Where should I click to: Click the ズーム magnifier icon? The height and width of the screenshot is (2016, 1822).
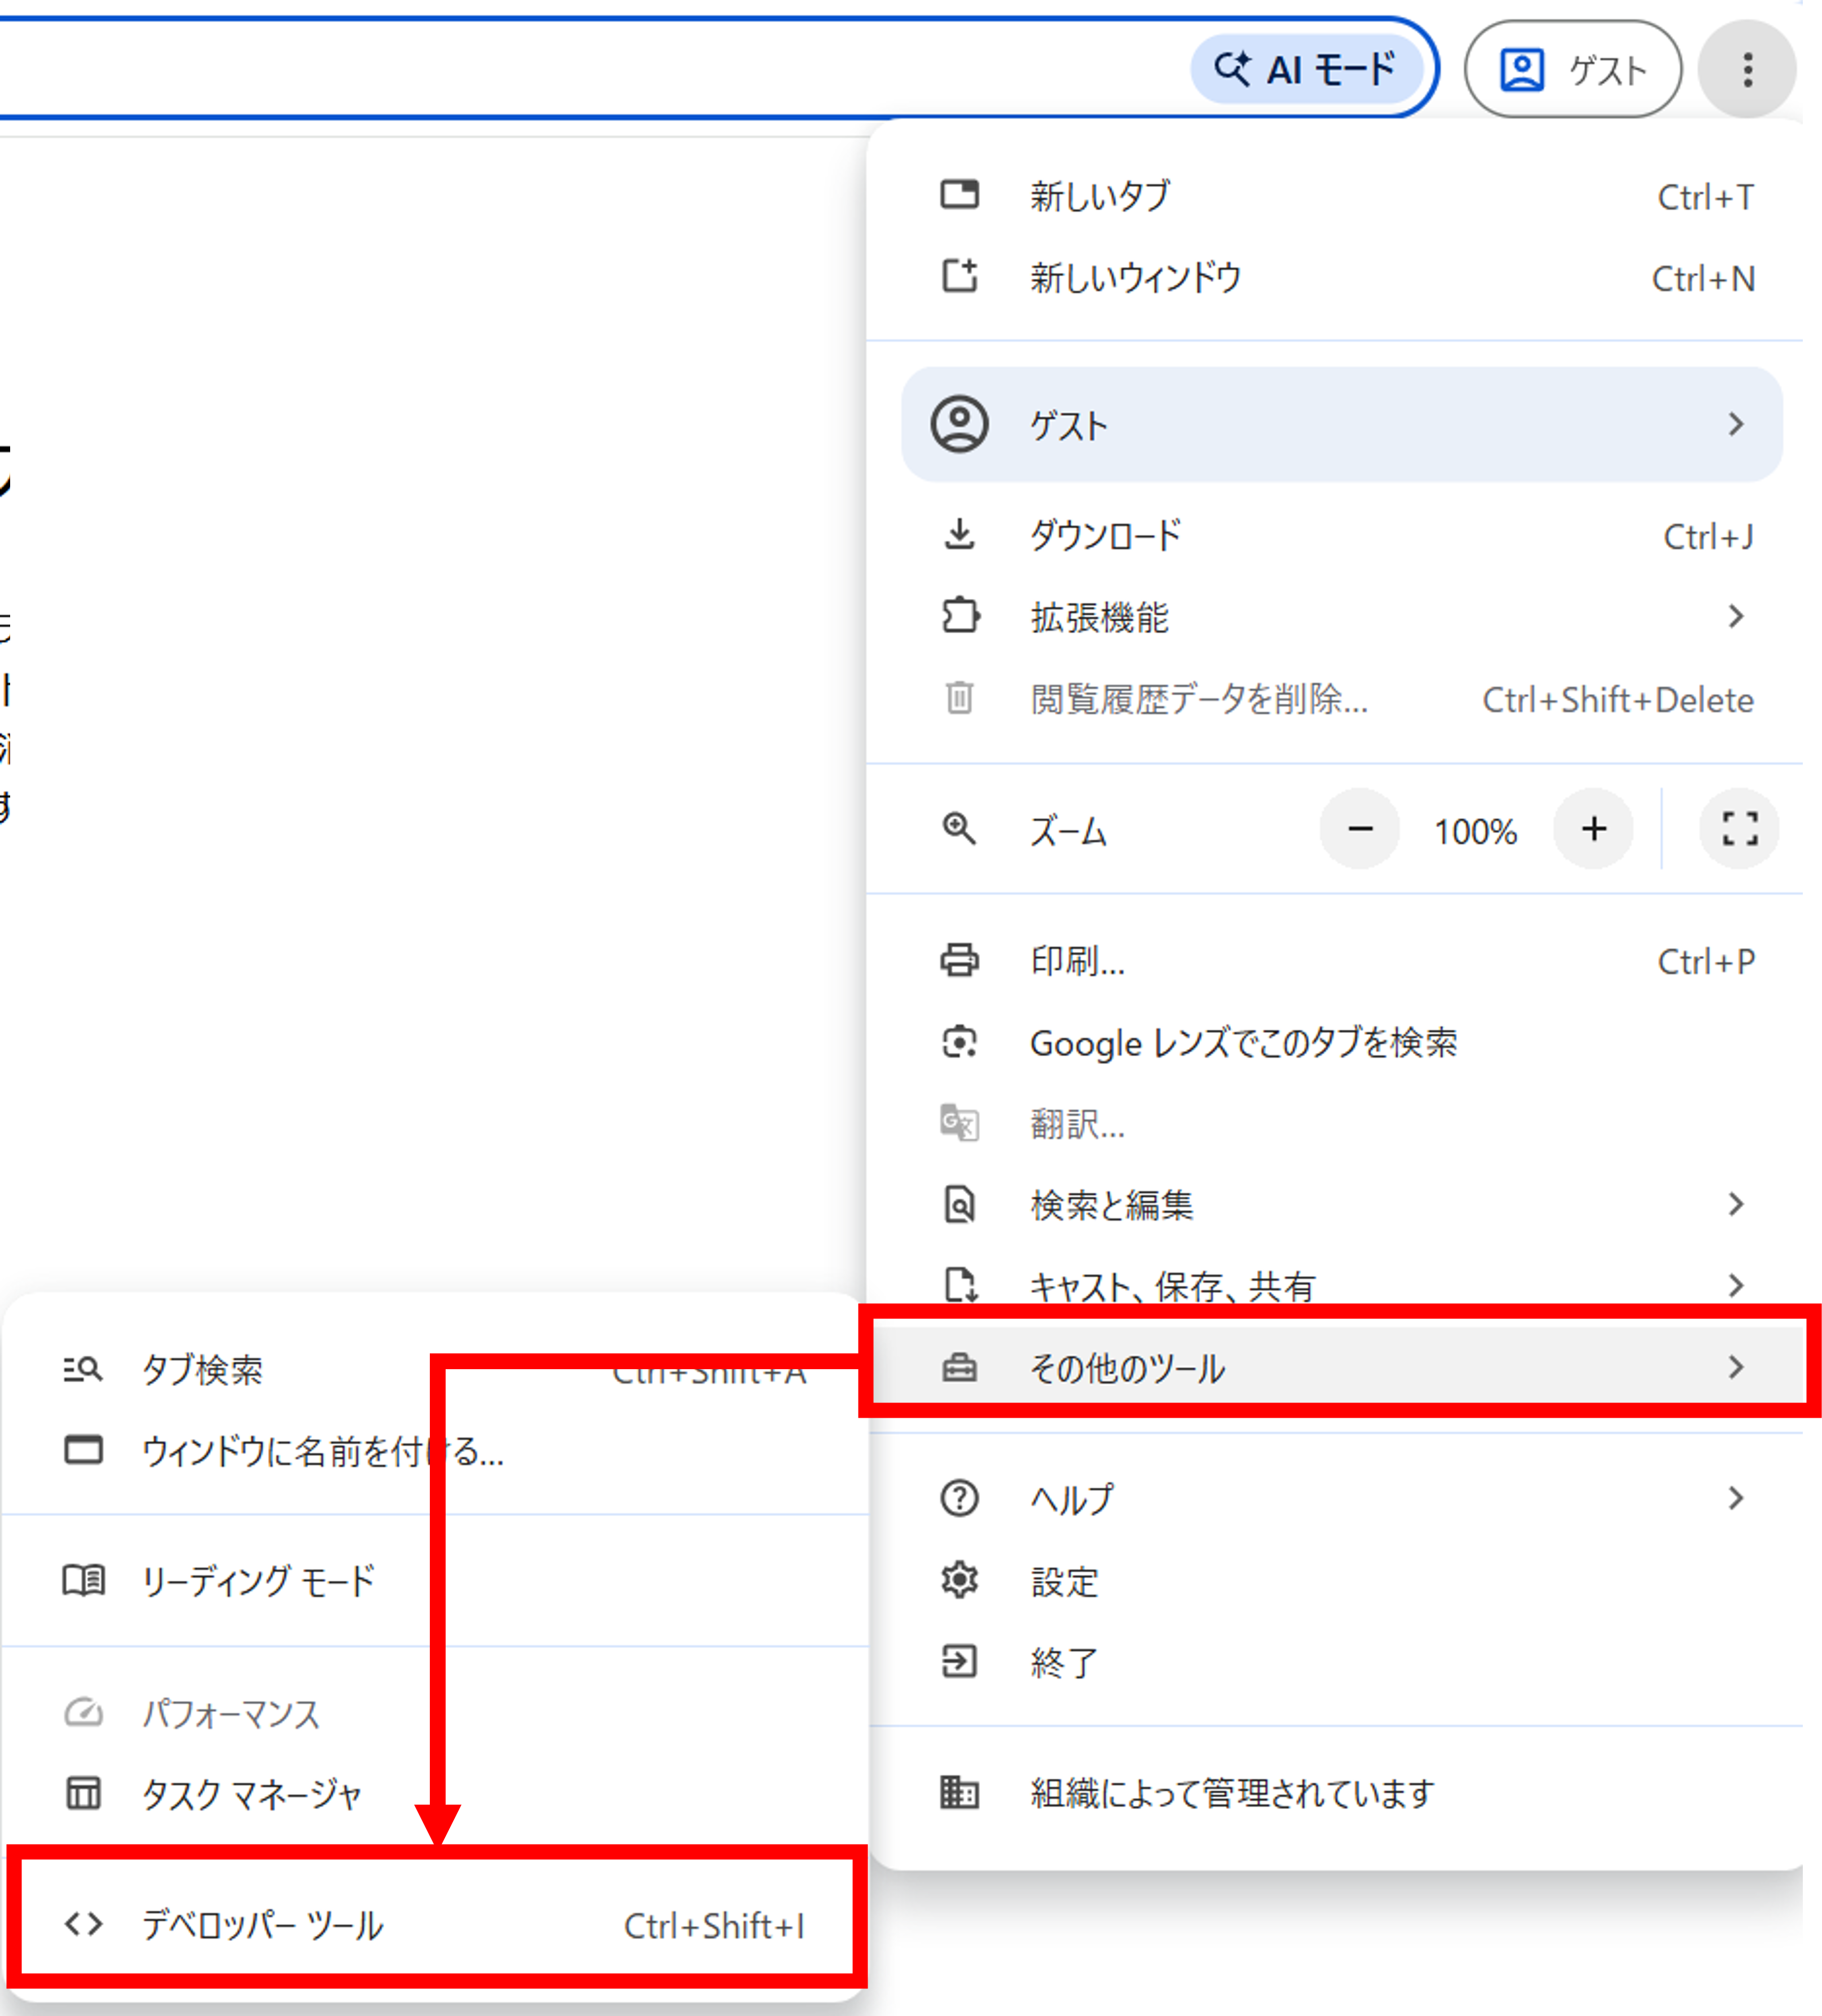pos(960,829)
